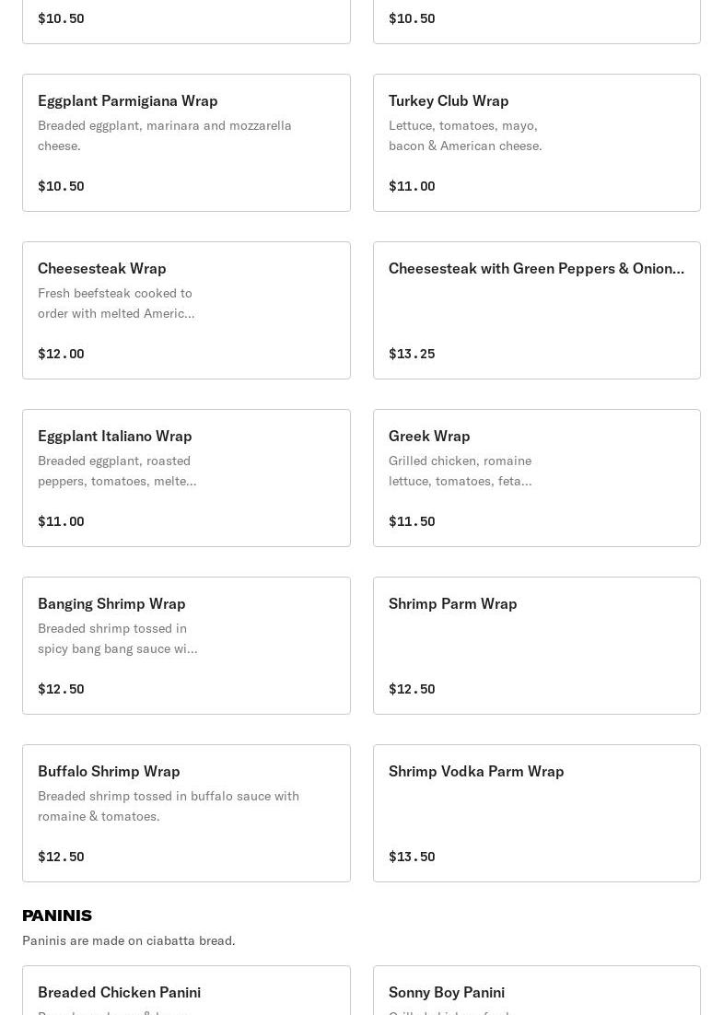Select the Turkey Club Wrap card
The width and height of the screenshot is (723, 1015).
coord(536,143)
